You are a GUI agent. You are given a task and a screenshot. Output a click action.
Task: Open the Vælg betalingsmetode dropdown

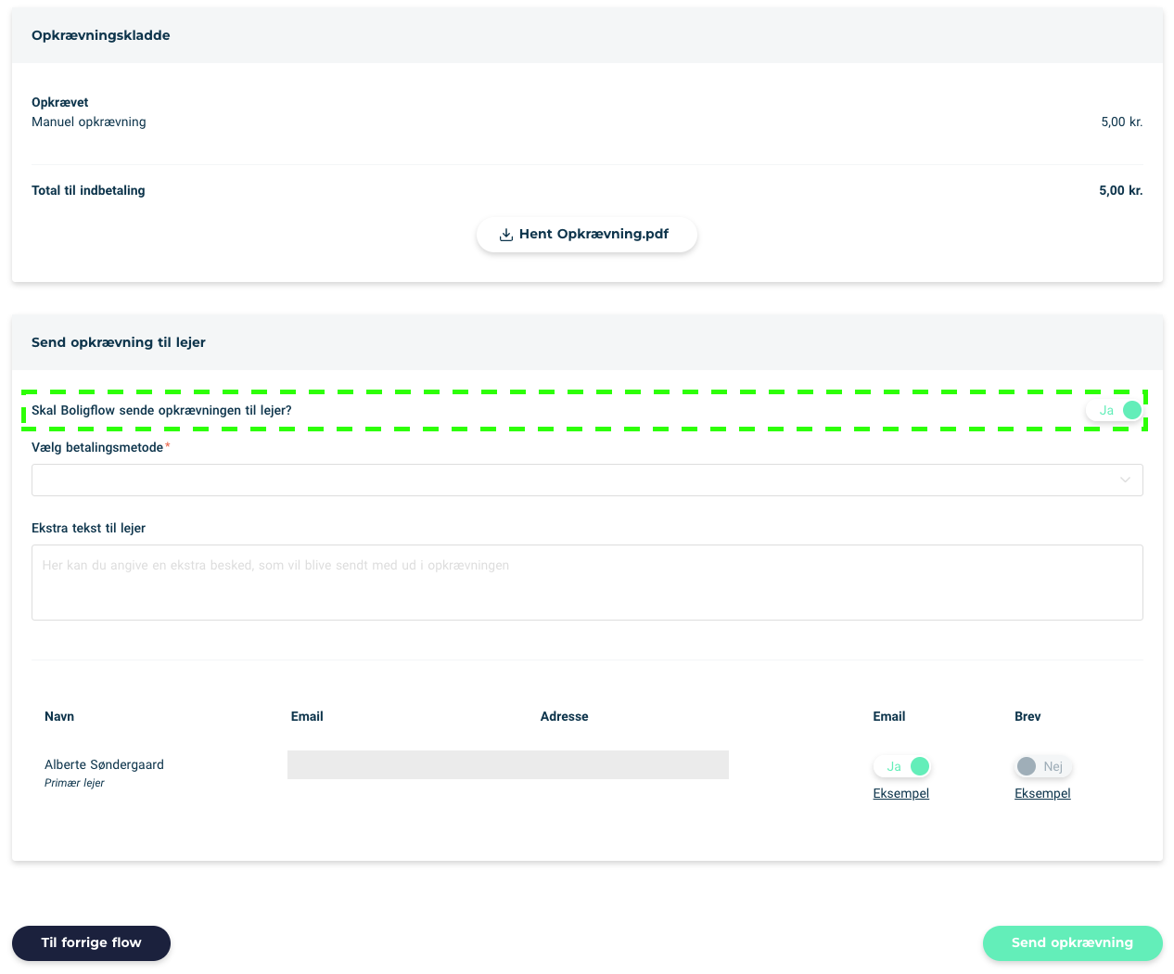[587, 480]
